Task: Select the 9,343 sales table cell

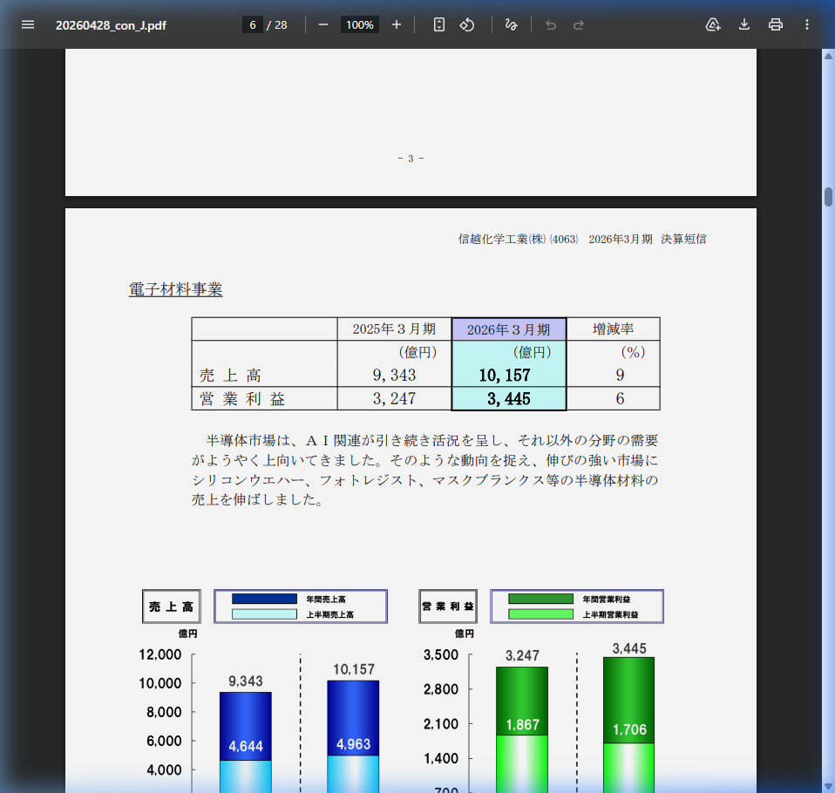Action: (394, 375)
